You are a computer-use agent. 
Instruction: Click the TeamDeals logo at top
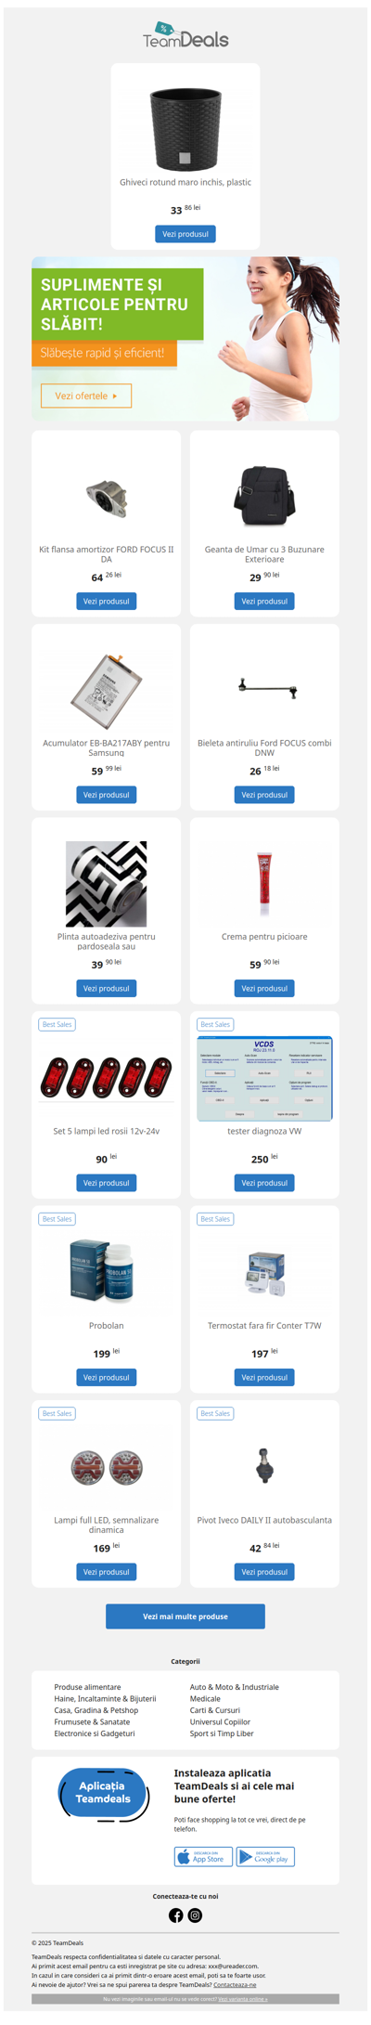tap(185, 35)
